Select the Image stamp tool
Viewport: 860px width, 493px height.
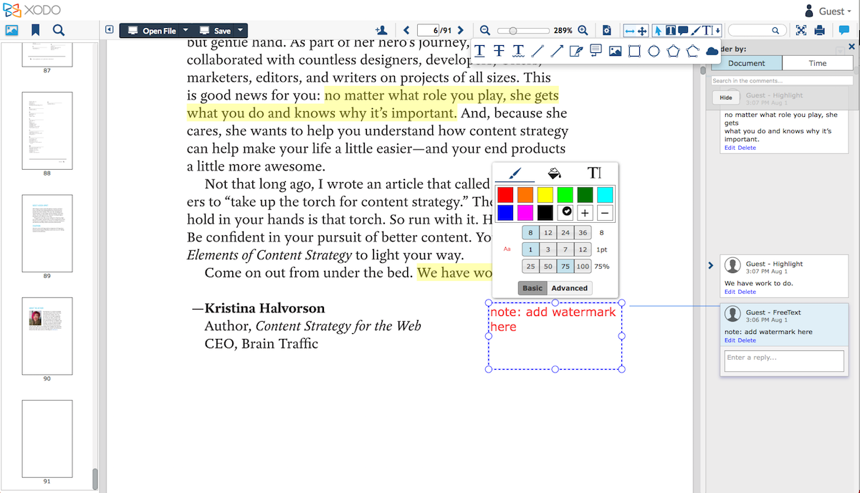(x=615, y=50)
